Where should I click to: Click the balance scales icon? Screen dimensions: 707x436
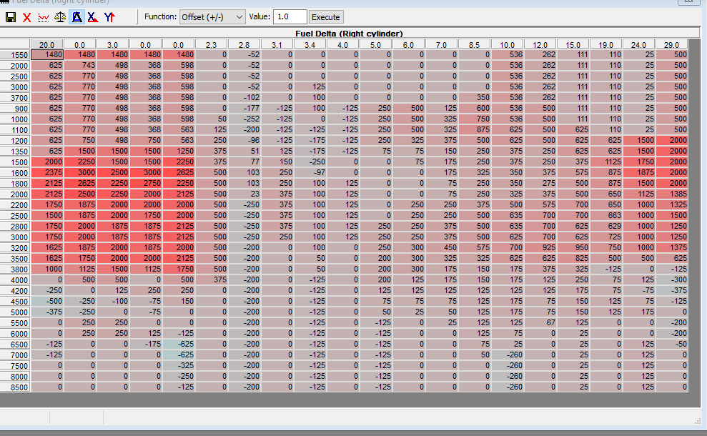pyautogui.click(x=60, y=16)
